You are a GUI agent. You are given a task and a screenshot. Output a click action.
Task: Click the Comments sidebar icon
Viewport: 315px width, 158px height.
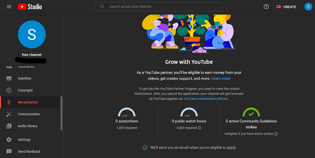click(9, 66)
